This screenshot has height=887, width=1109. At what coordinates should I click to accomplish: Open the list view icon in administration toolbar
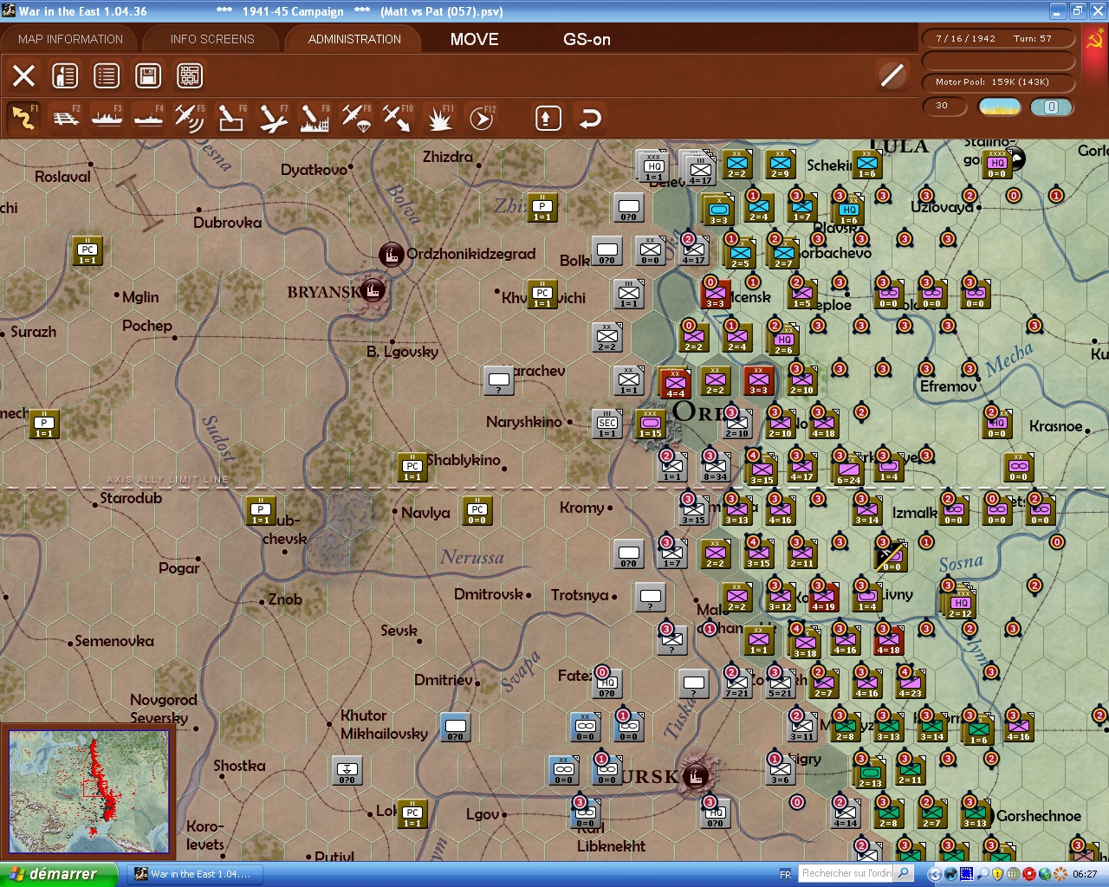click(x=107, y=76)
